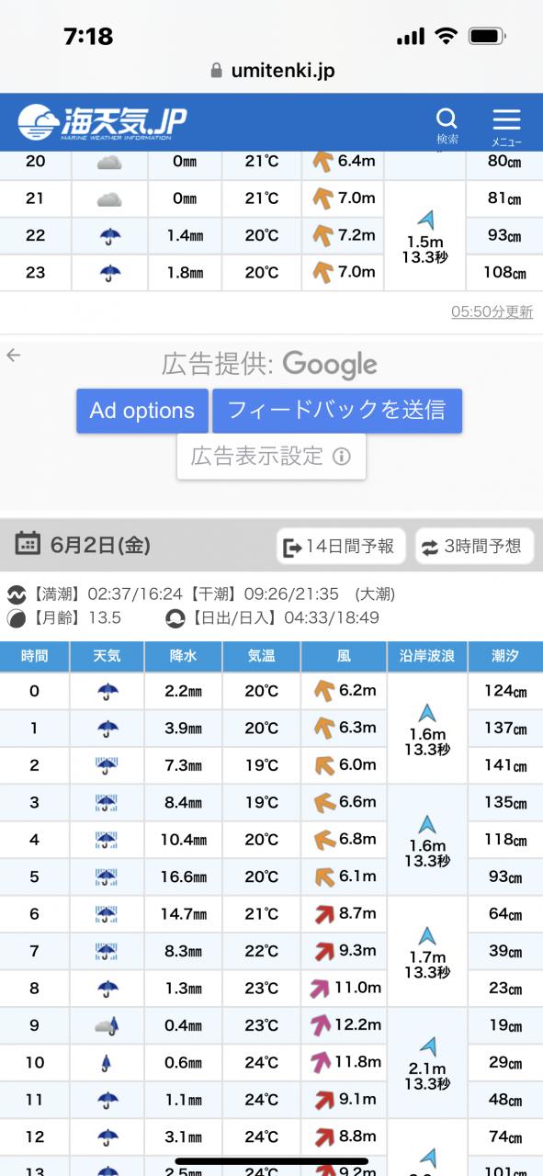Open the hamburger menu (メニュー)

coord(506,119)
